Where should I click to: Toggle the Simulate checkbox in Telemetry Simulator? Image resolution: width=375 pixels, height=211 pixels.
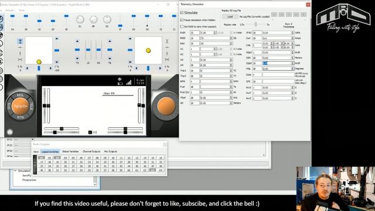click(x=182, y=12)
